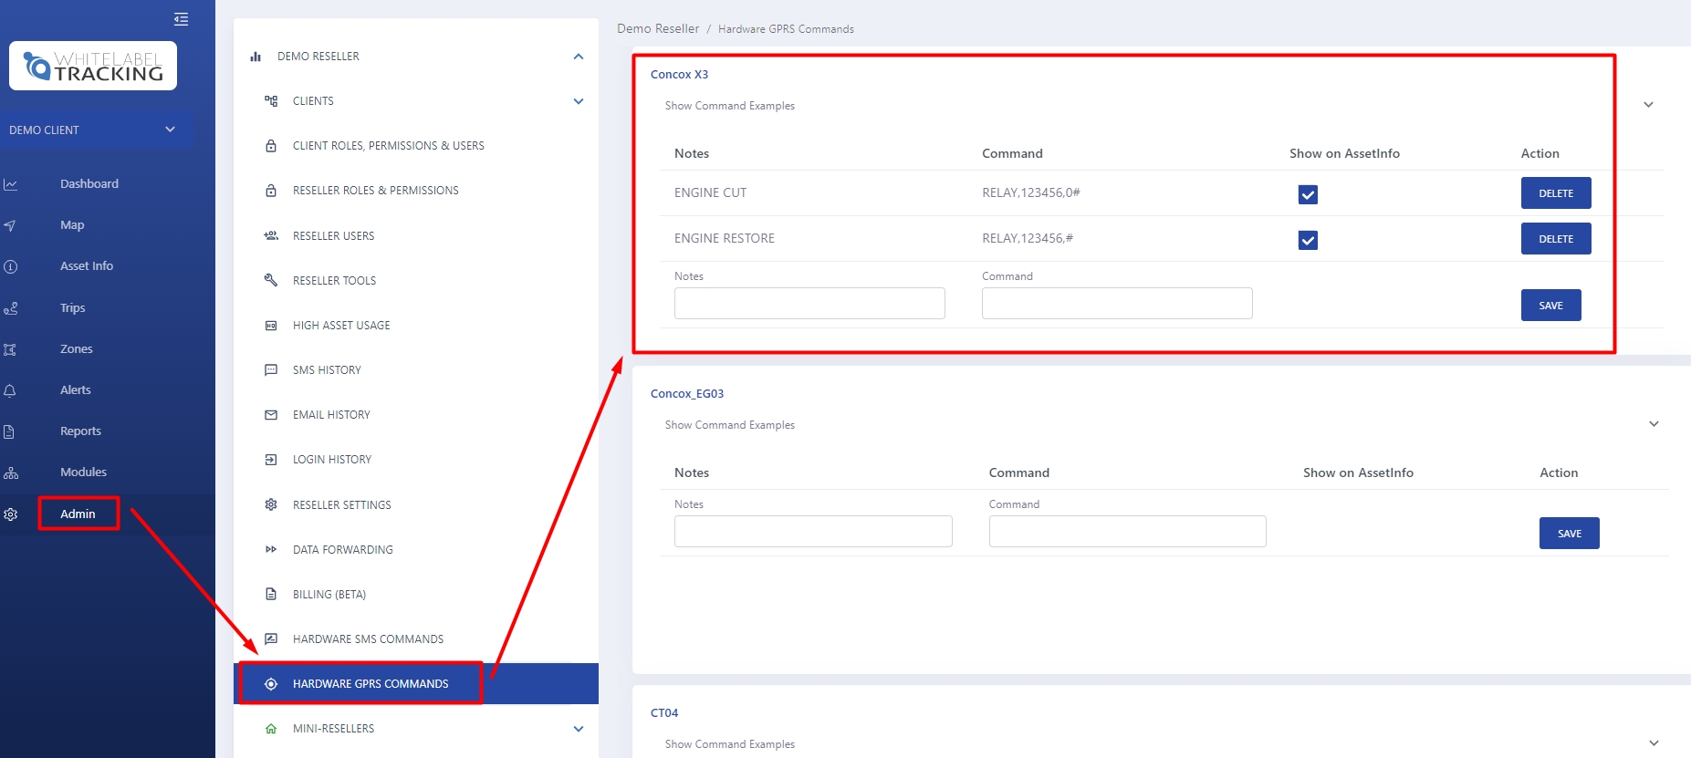Collapse sidebar using the menu toggle icon

click(x=181, y=19)
